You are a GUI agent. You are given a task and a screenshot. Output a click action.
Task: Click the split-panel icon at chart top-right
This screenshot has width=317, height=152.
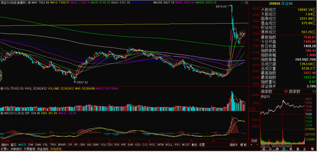246,3
